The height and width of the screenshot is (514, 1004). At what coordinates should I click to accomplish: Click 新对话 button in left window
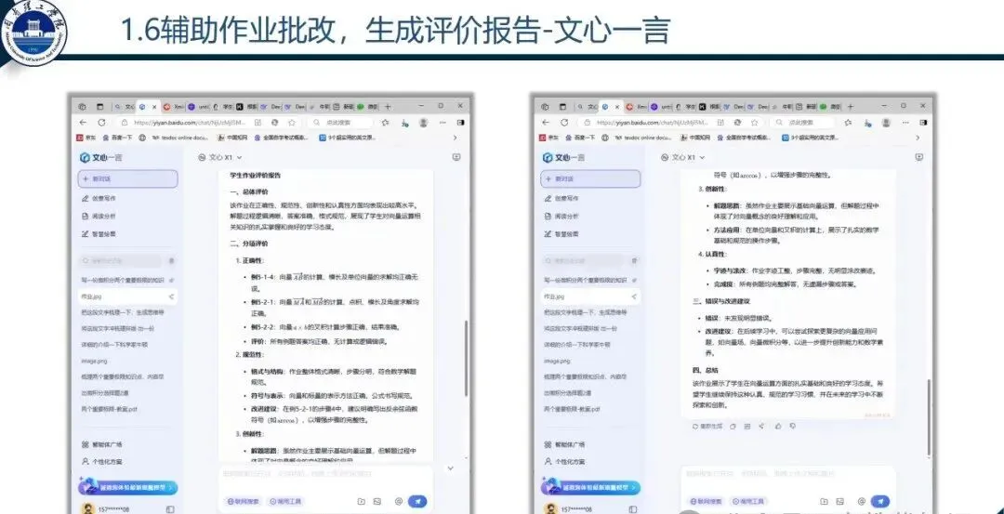[127, 178]
